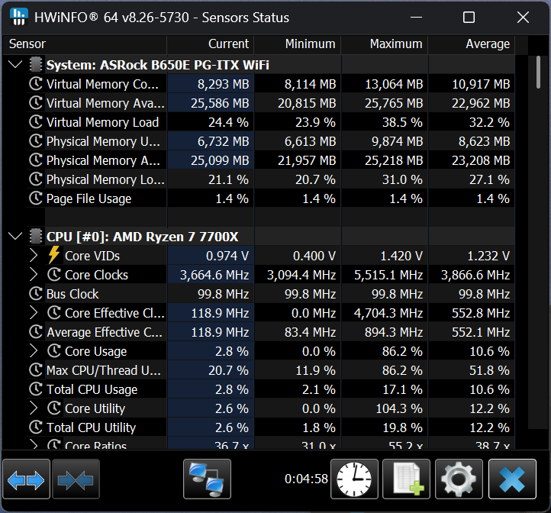This screenshot has height=513, width=551.
Task: Click the clock icon of Page File Usage
Action: point(36,198)
